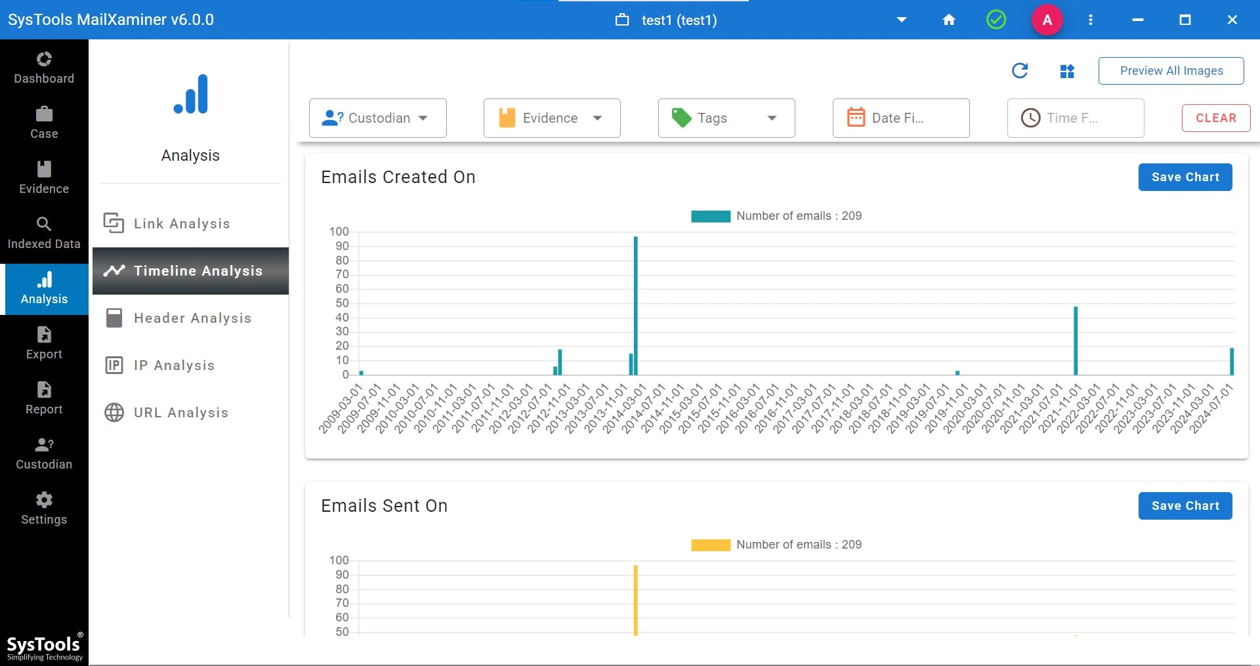Open Indexed Data search section
The height and width of the screenshot is (666, 1260).
44,233
